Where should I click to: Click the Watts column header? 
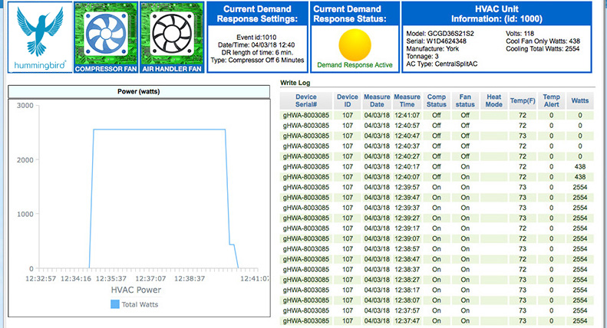click(580, 102)
